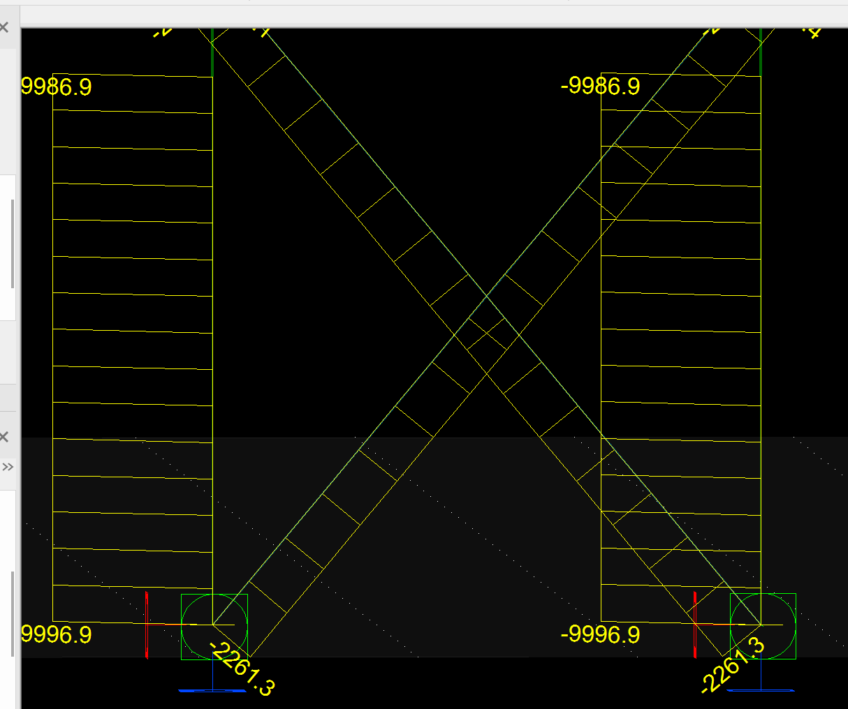Click the lower left panel scrollbar thumb
The width and height of the screenshot is (848, 709).
(13, 614)
